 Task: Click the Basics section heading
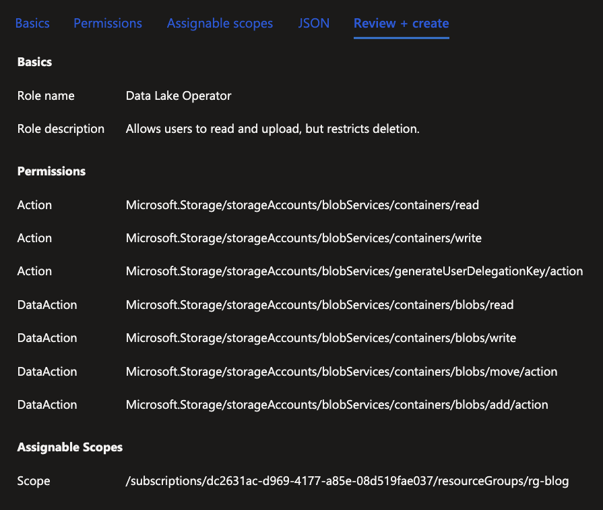(x=34, y=62)
